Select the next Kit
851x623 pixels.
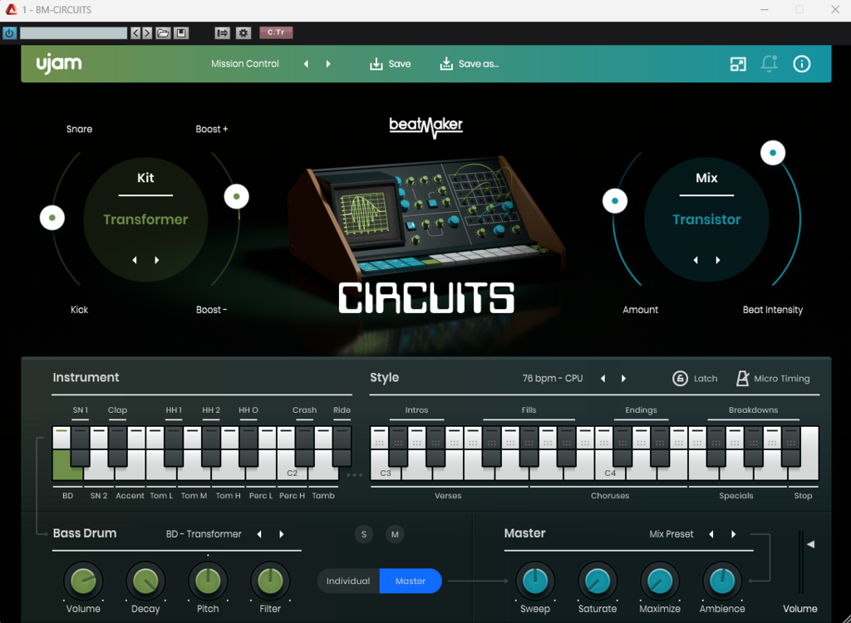(157, 260)
